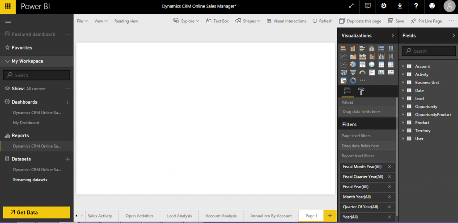Open more visualizations ellipsis
This screenshot has height=223, width=458.
(362, 80)
